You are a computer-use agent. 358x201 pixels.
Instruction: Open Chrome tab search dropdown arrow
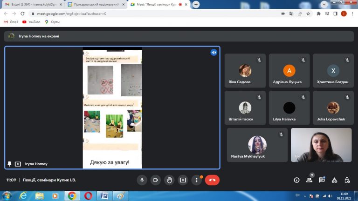pyautogui.click(x=324, y=4)
